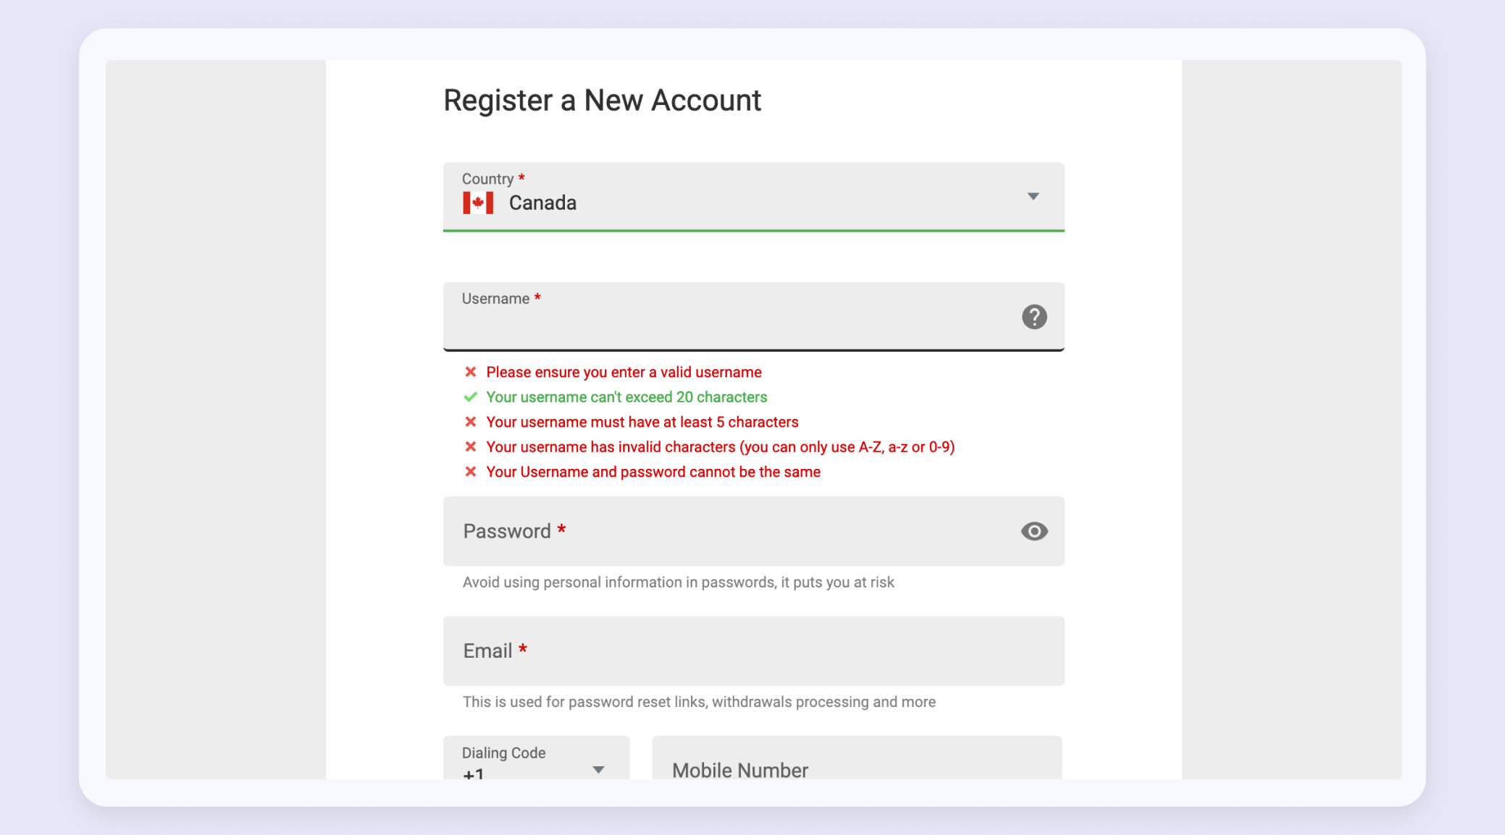The width and height of the screenshot is (1505, 835).
Task: Click green checkmark beside '20 characters' rule
Action: 471,397
